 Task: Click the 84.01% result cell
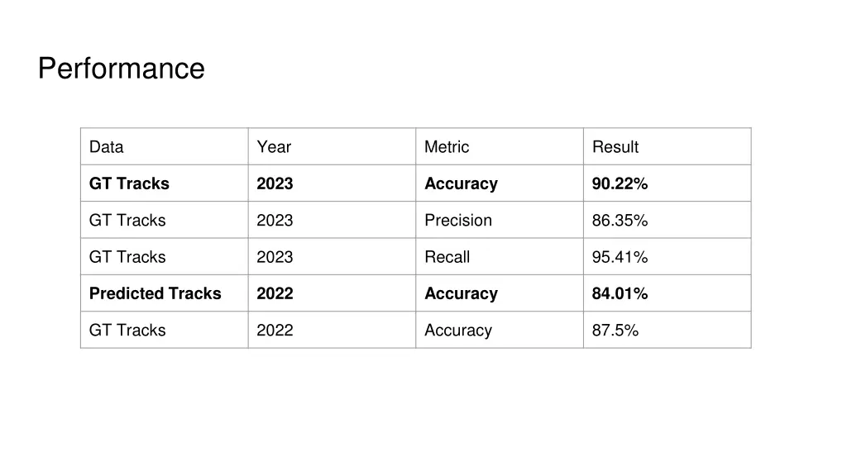pos(668,293)
